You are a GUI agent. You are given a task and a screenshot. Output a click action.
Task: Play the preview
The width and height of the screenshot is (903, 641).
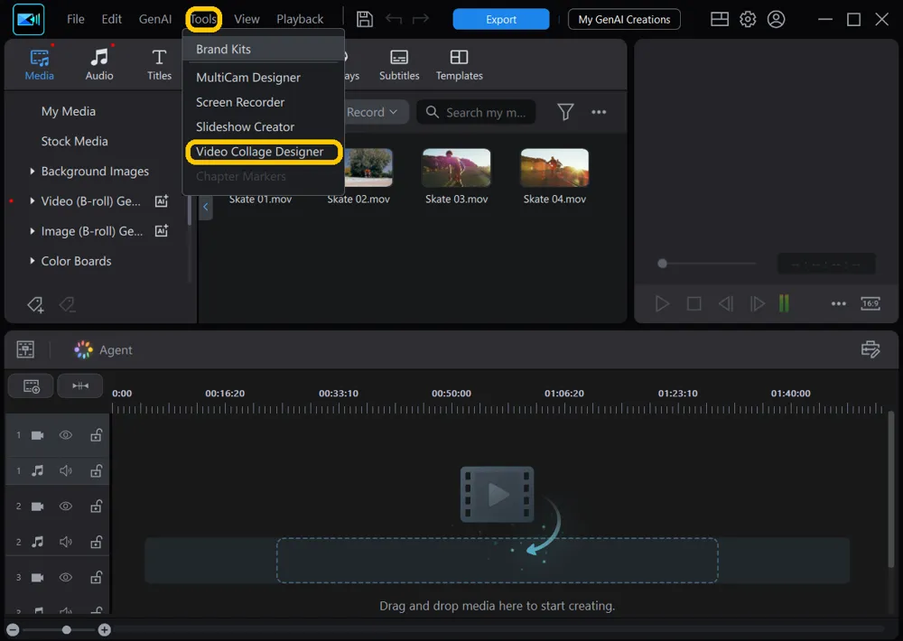tap(662, 303)
